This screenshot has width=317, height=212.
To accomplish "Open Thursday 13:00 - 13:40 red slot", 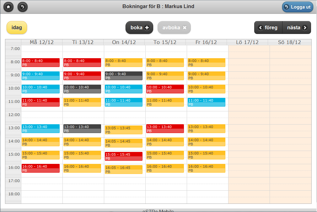I will tap(165, 129).
